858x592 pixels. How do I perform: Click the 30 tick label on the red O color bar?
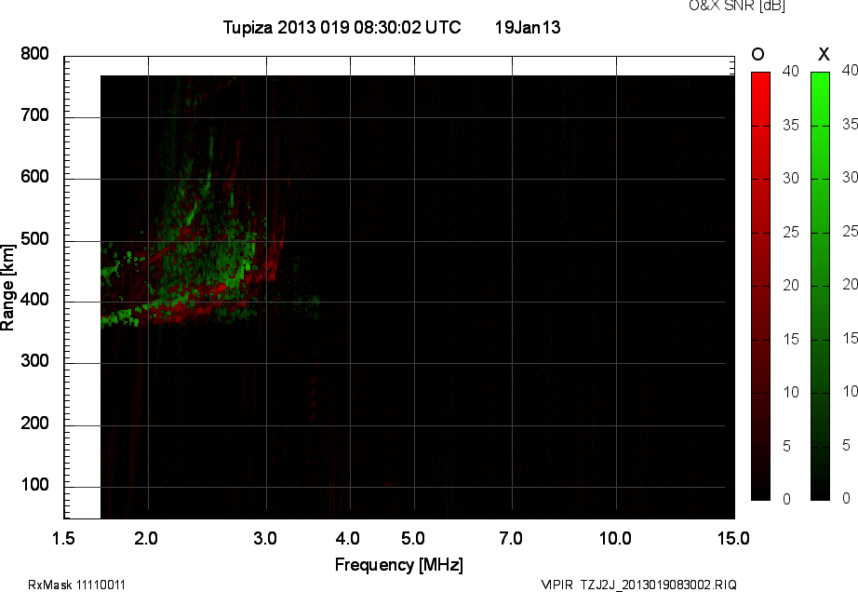791,179
